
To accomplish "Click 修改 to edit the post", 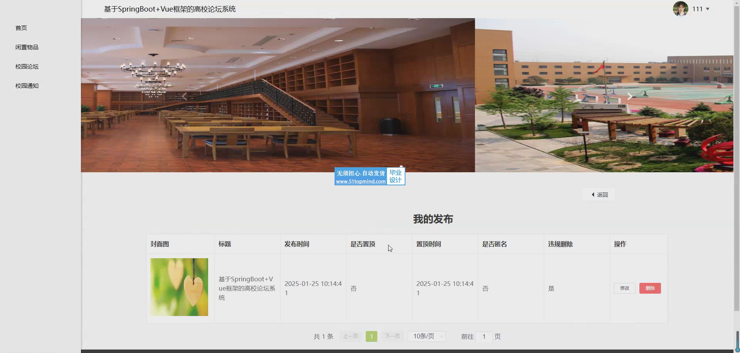I will [x=624, y=288].
